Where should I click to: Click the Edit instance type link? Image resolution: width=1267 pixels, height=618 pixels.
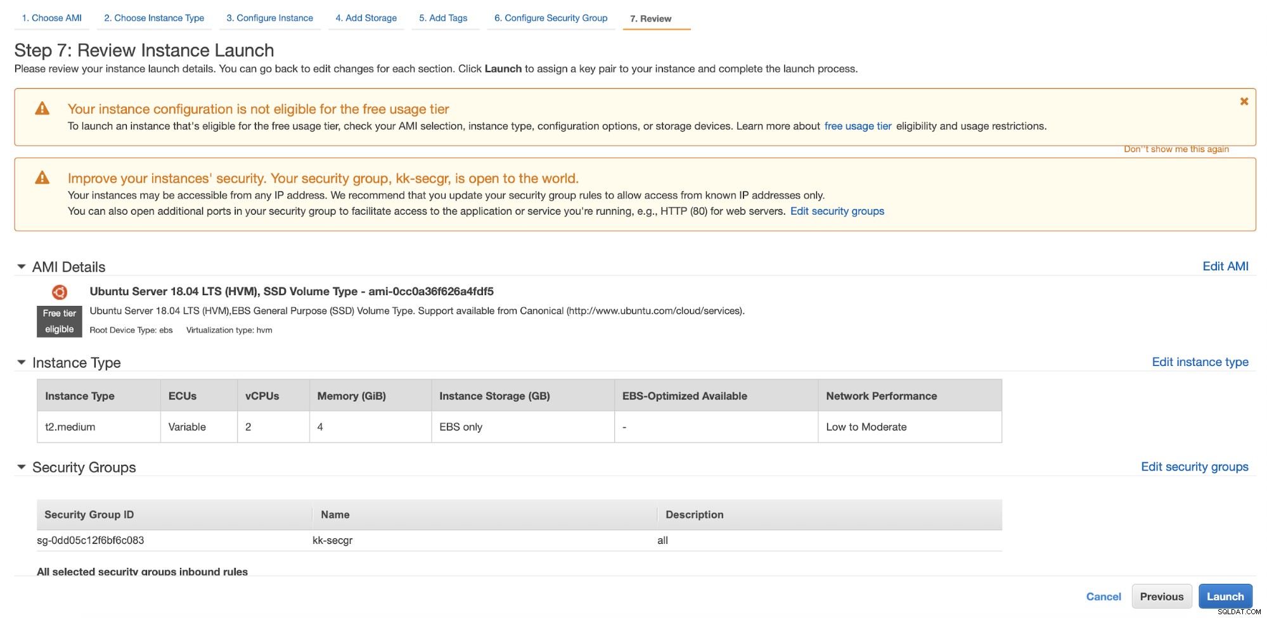pyautogui.click(x=1200, y=362)
